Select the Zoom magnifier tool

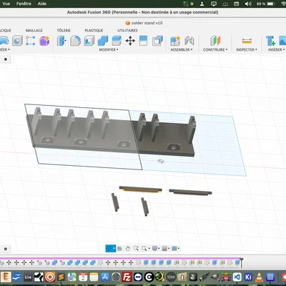[x=136, y=249]
